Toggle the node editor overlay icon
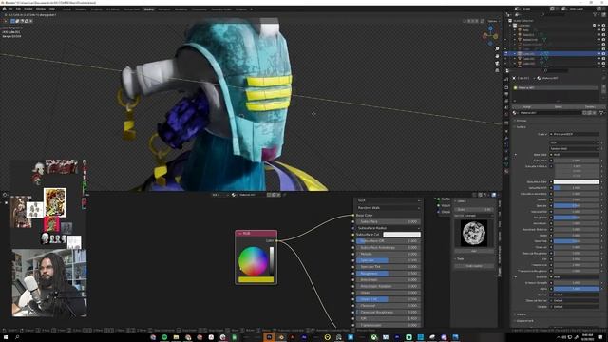 (x=494, y=195)
